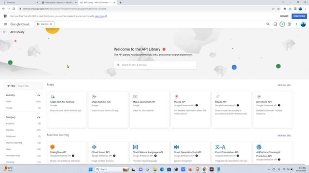This screenshot has width=309, height=173.
Task: Open the help question mark icon
Action: coord(289,24)
